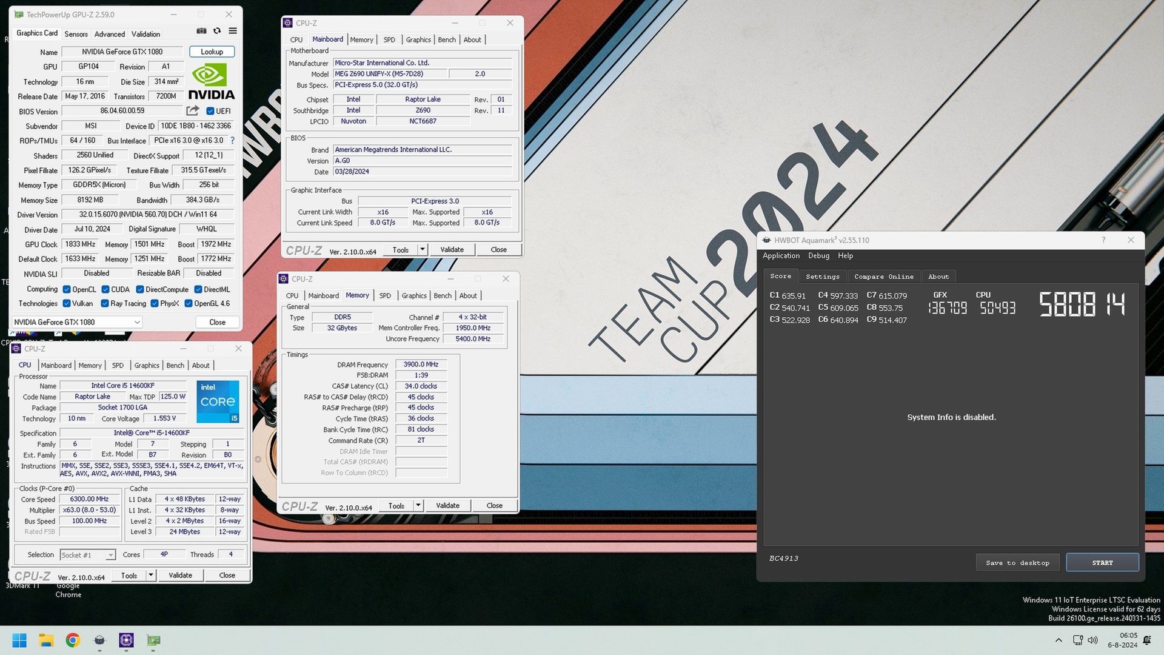This screenshot has width=1164, height=655.
Task: Click the GPU-Z title bar app icon
Action: coord(19,14)
